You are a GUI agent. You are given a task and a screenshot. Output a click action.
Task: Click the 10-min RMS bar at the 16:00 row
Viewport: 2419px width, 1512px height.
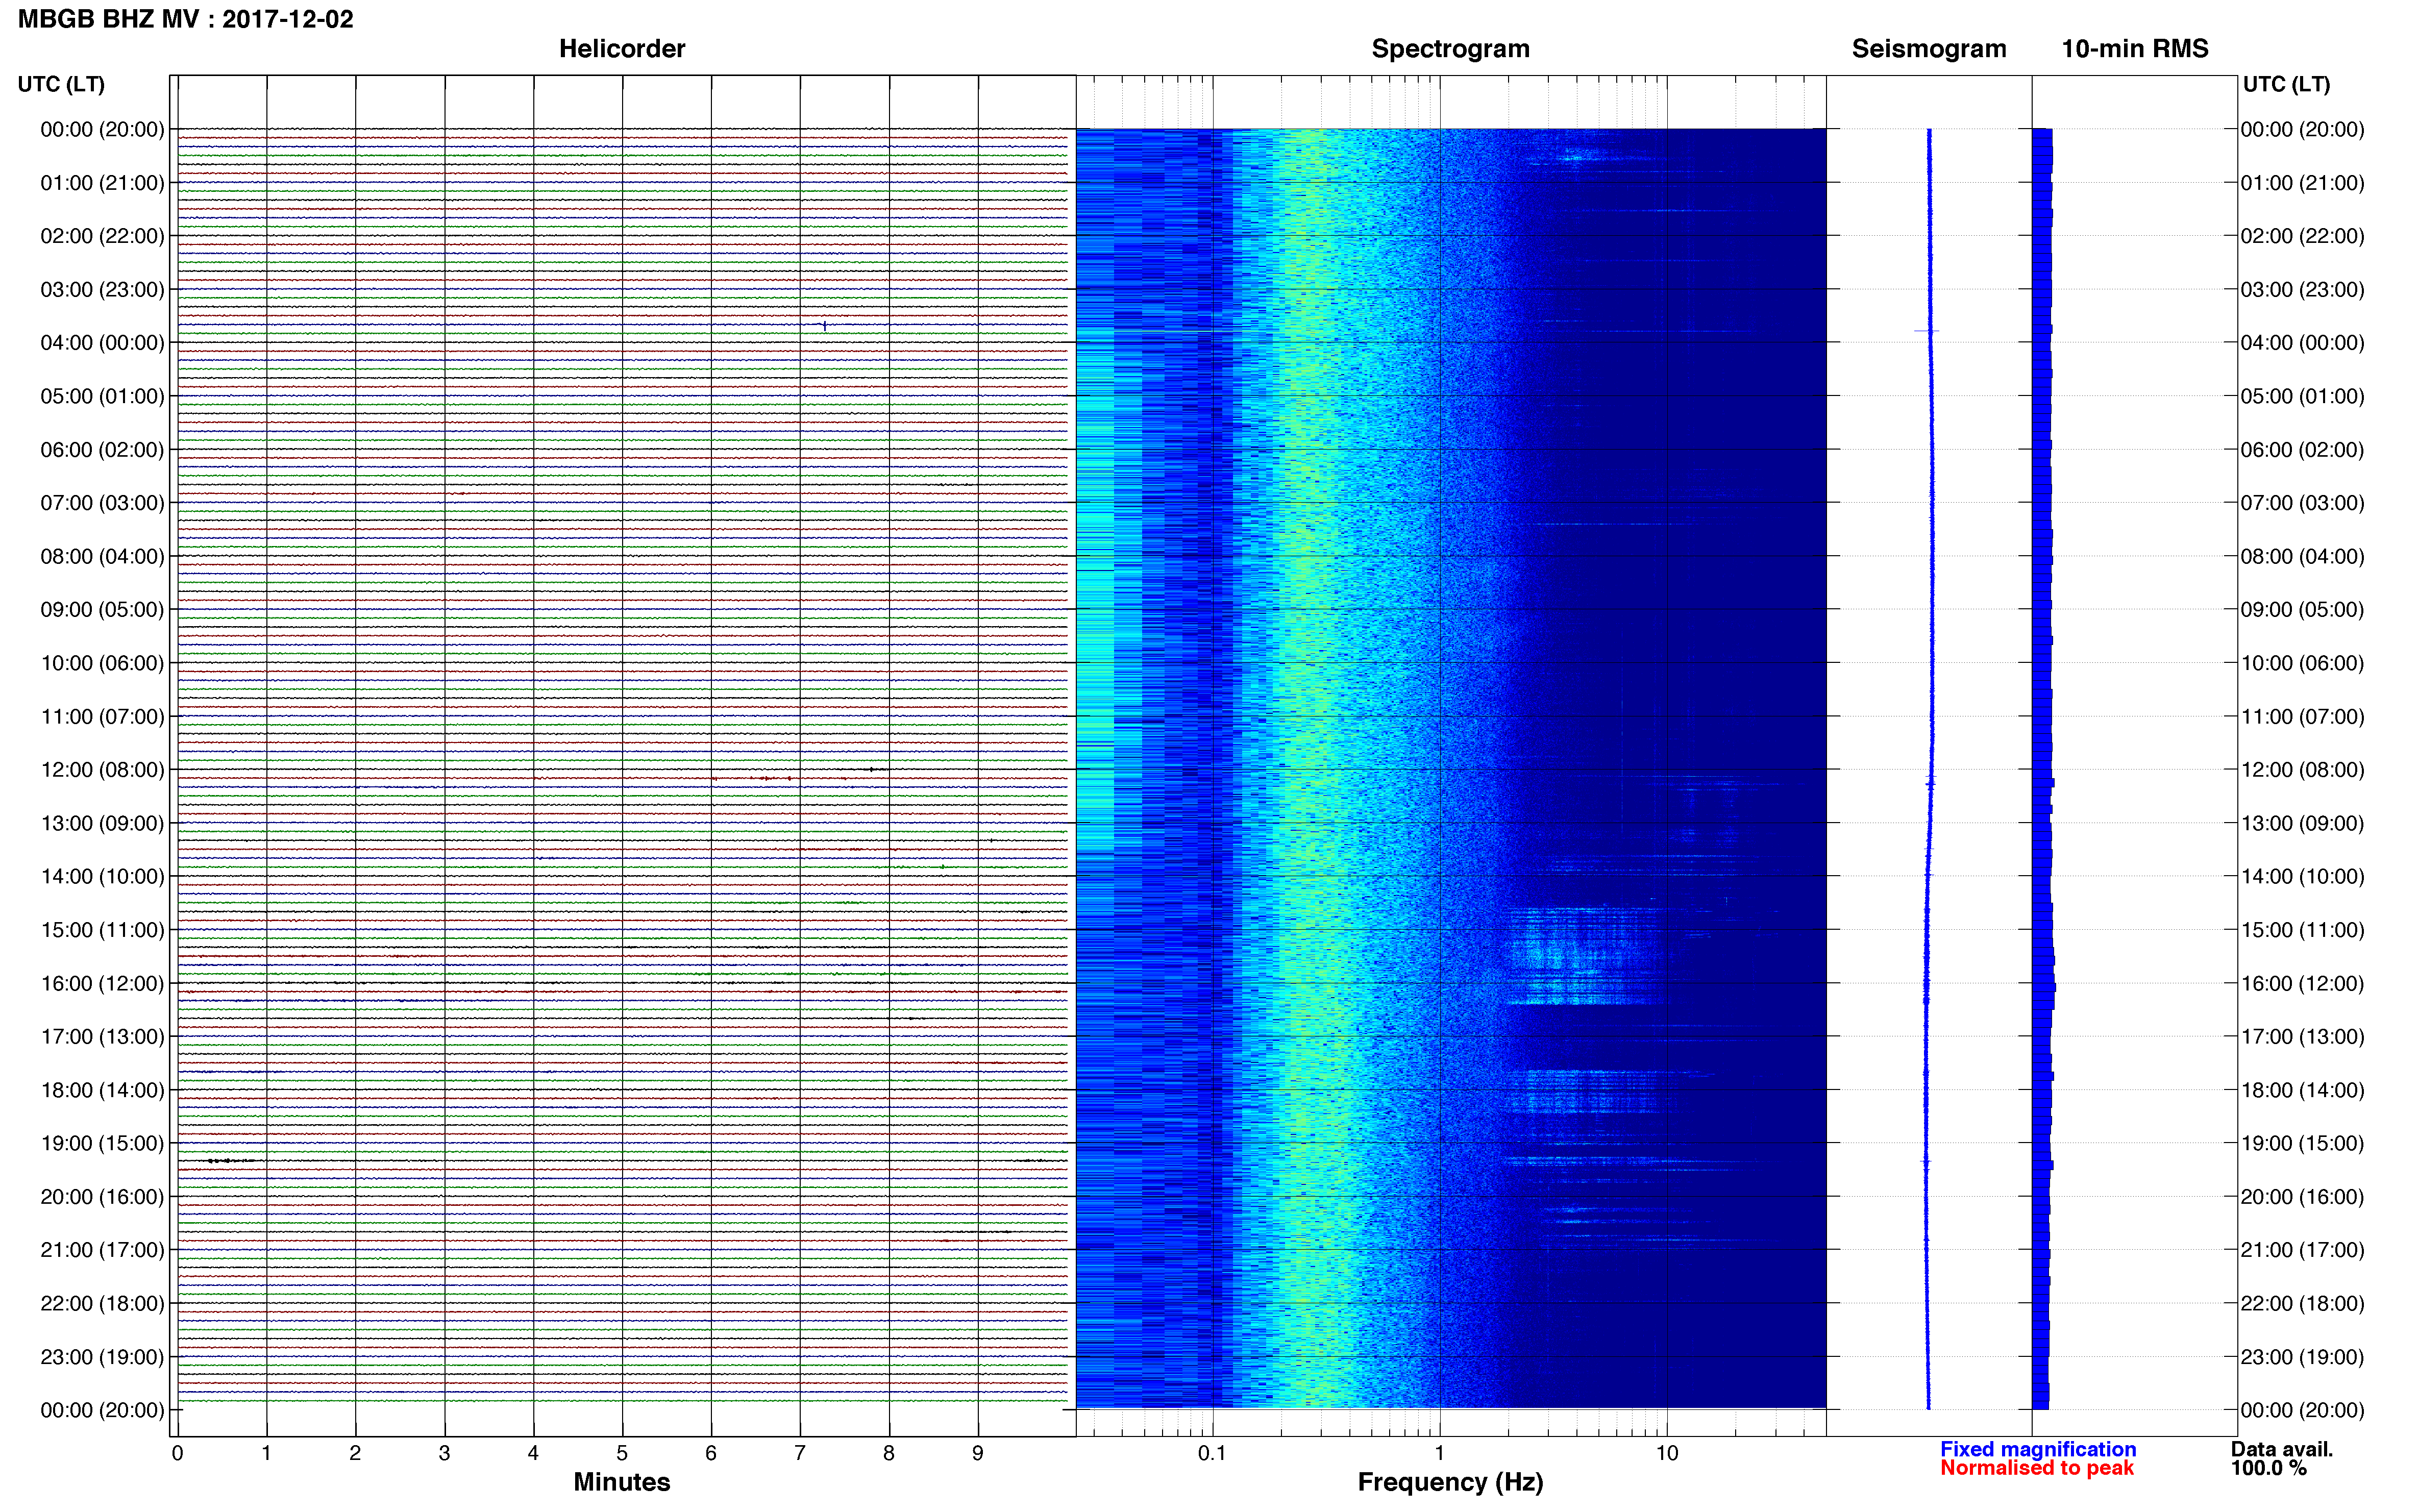pos(2044,987)
